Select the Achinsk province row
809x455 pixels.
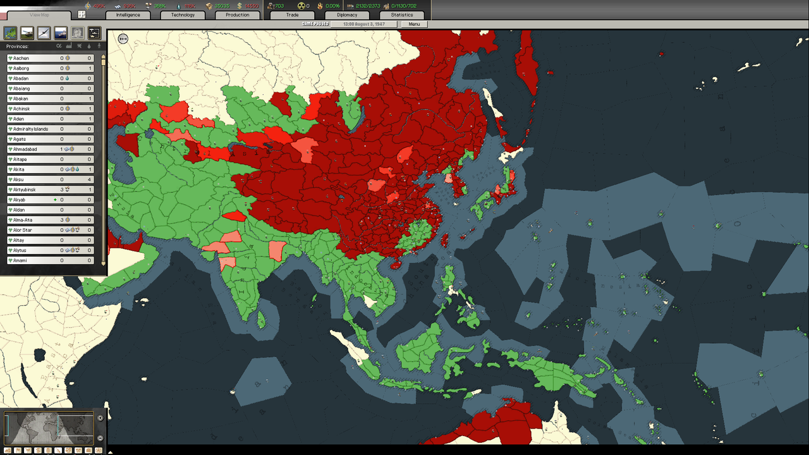pyautogui.click(x=51, y=109)
